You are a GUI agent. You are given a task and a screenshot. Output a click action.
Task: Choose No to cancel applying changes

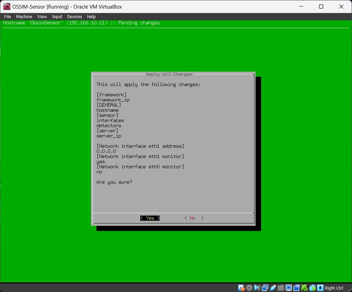193,218
